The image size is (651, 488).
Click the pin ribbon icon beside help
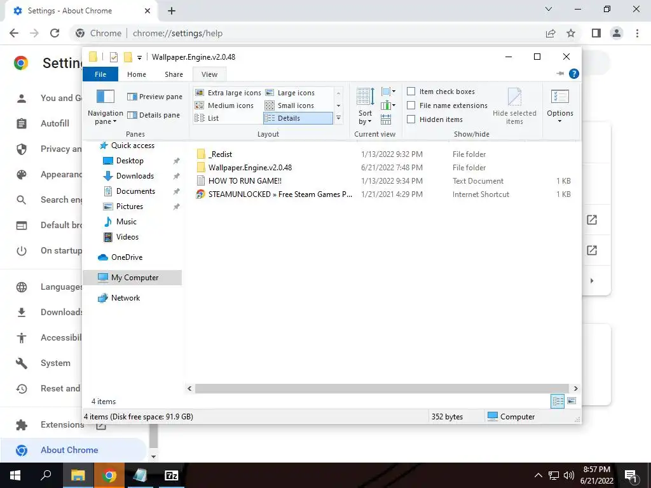(560, 74)
